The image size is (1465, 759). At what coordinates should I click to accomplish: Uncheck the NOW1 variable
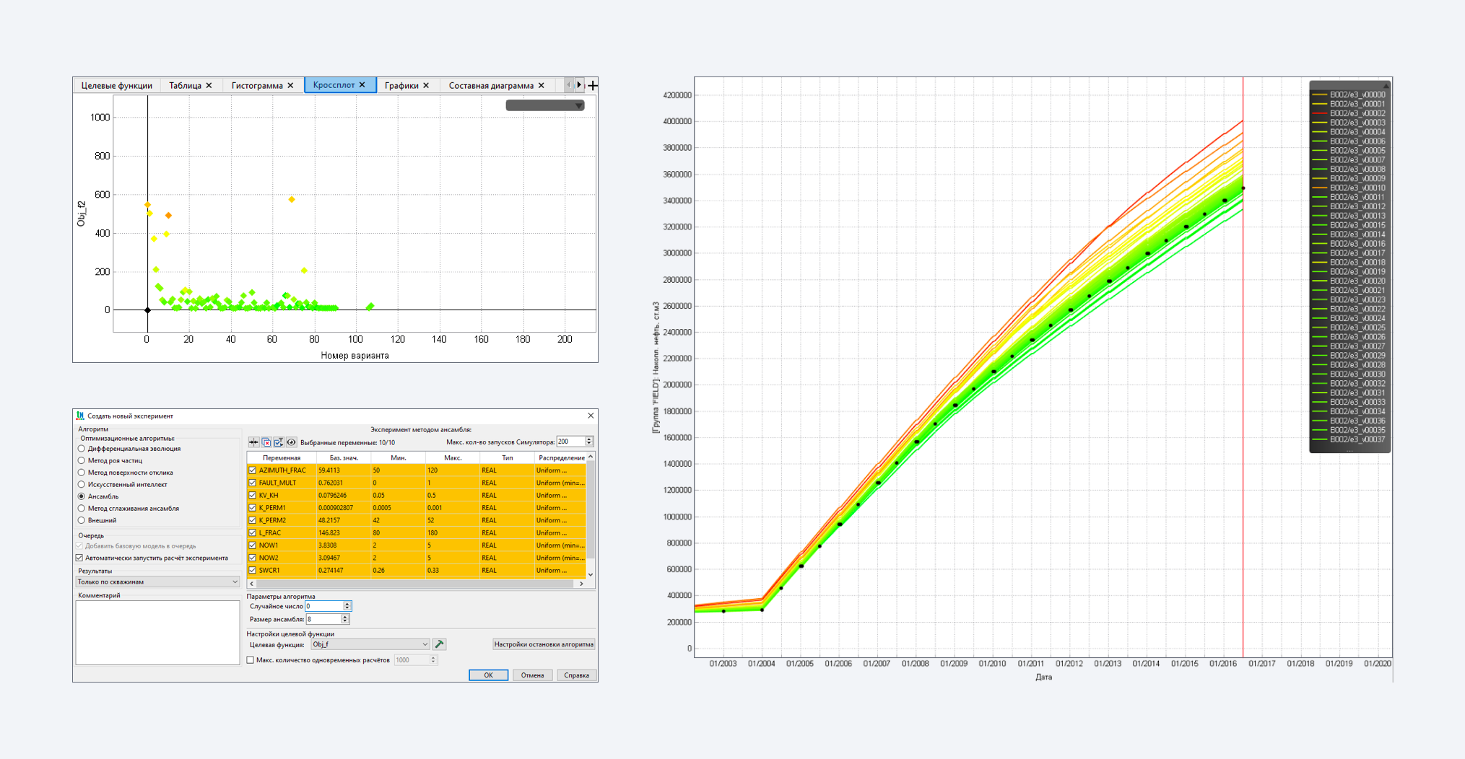pyautogui.click(x=253, y=545)
